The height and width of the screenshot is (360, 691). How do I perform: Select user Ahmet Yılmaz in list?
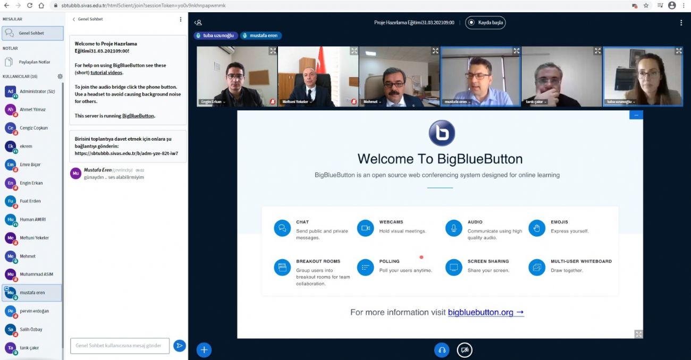[x=32, y=109]
